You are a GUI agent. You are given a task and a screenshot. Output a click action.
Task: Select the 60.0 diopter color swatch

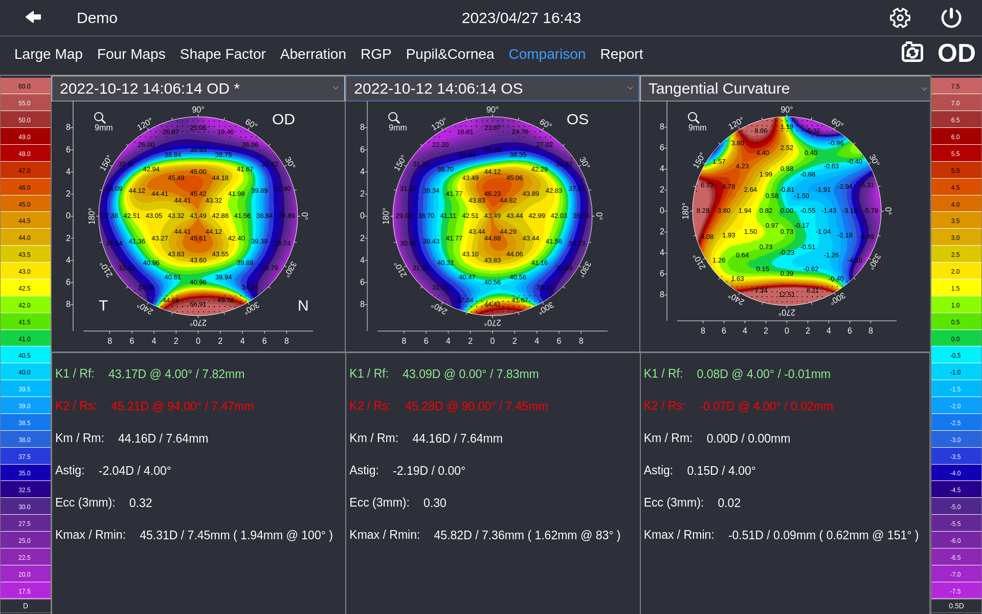click(x=26, y=86)
